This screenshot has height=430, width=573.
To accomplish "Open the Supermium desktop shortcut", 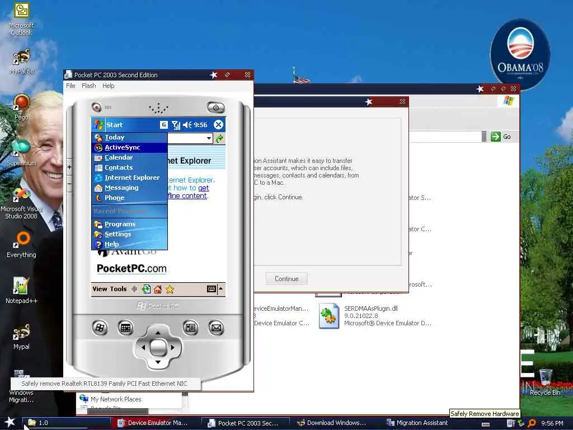I will [x=22, y=153].
